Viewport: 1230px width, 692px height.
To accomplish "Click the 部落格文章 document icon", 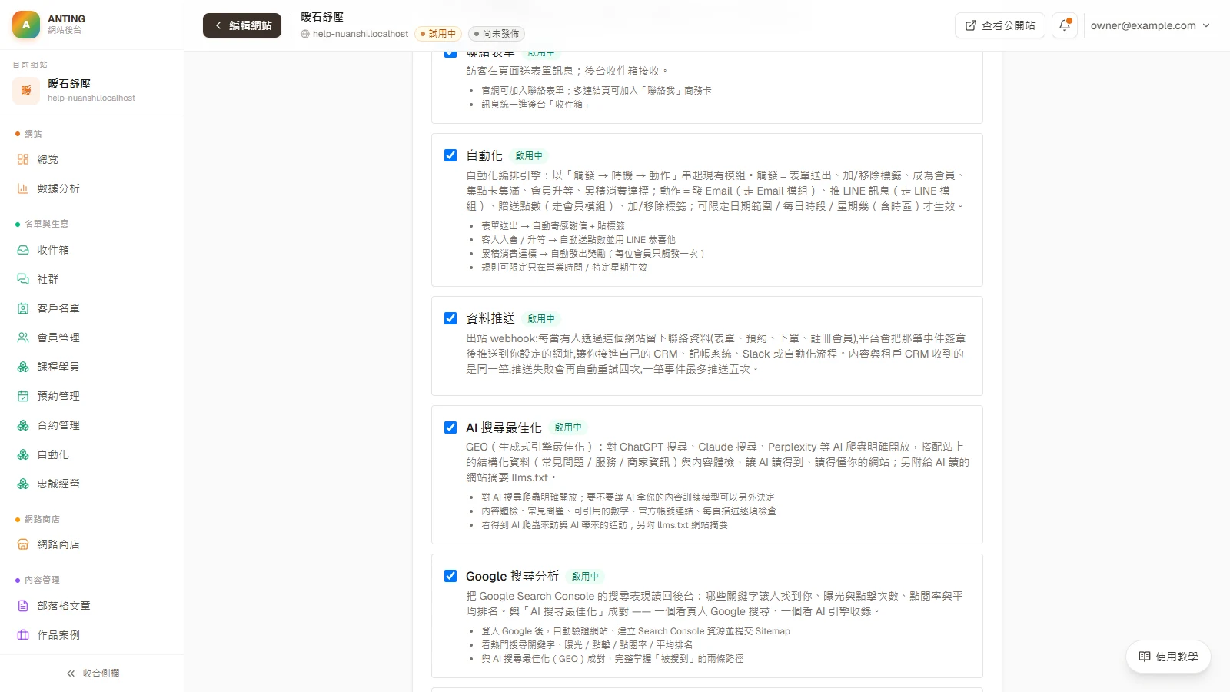I will tap(23, 606).
